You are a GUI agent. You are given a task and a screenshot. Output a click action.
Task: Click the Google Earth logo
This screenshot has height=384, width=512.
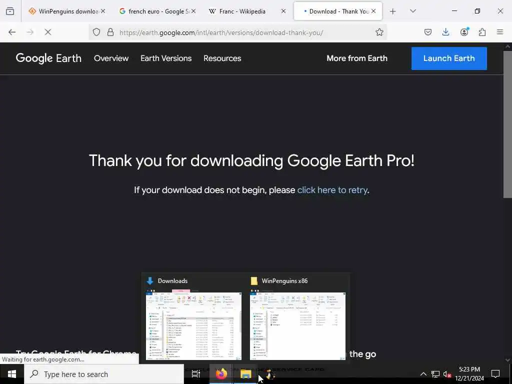click(x=48, y=58)
